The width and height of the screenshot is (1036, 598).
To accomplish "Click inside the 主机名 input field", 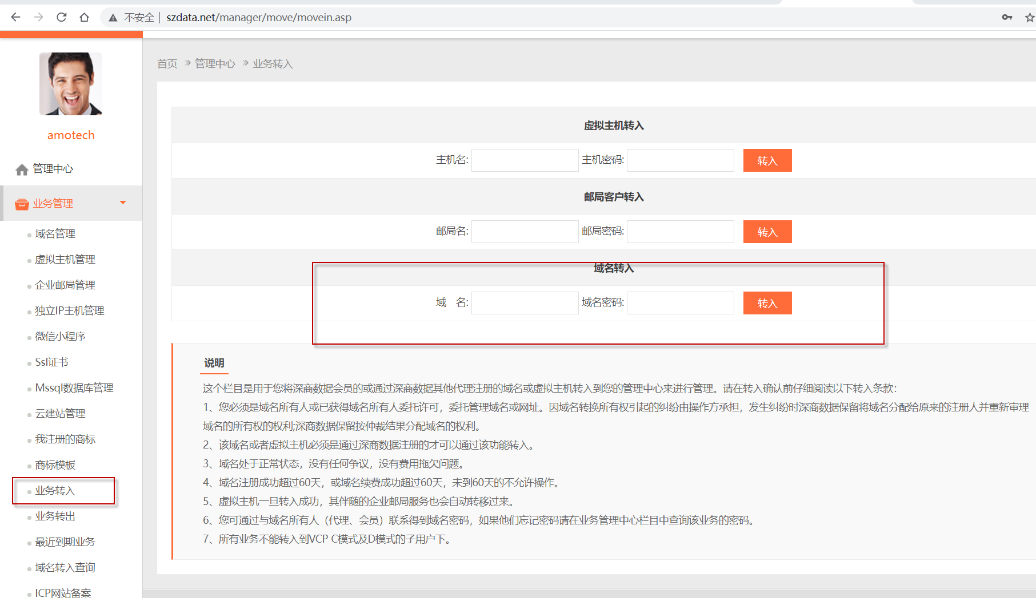I will click(524, 160).
